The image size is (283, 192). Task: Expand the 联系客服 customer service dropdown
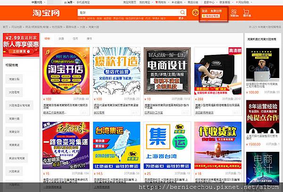click(226, 2)
